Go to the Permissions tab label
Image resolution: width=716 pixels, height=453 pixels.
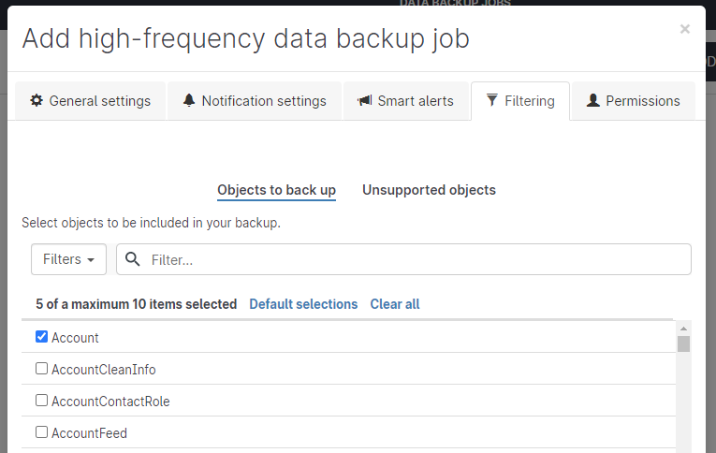642,101
